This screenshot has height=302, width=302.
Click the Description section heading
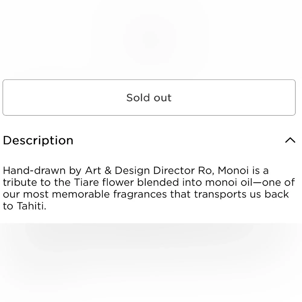point(38,140)
